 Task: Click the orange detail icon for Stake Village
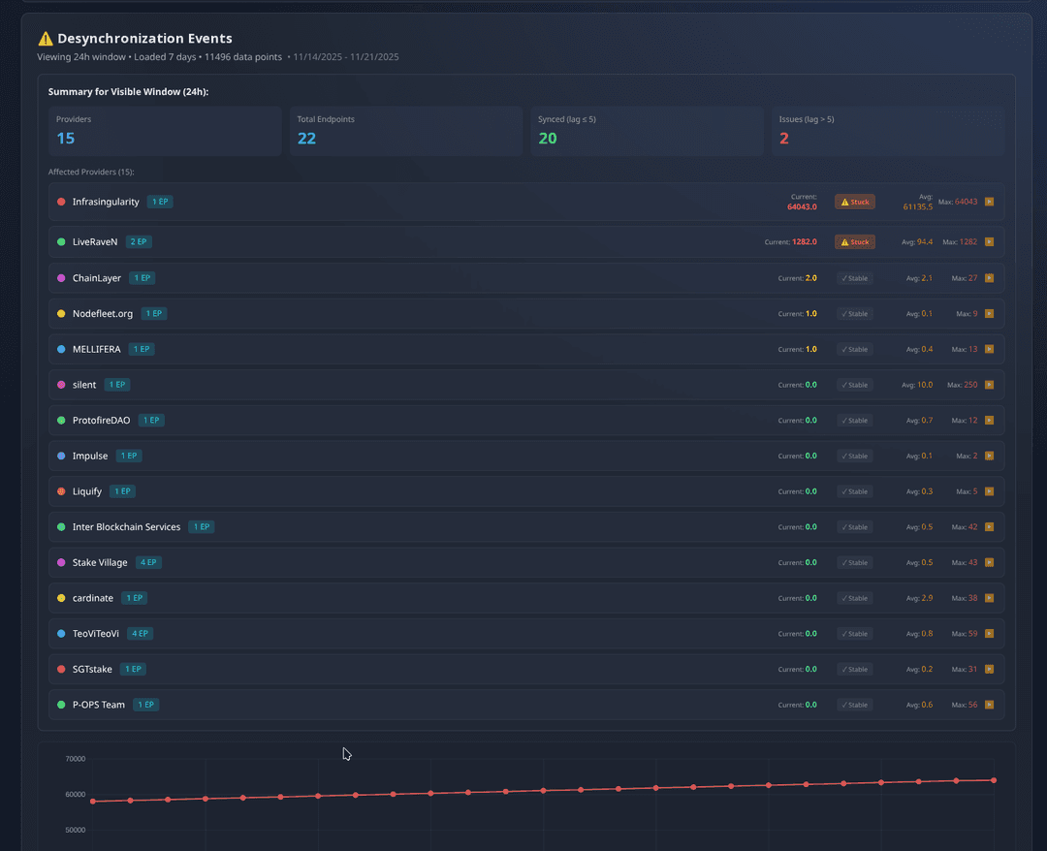click(x=989, y=562)
